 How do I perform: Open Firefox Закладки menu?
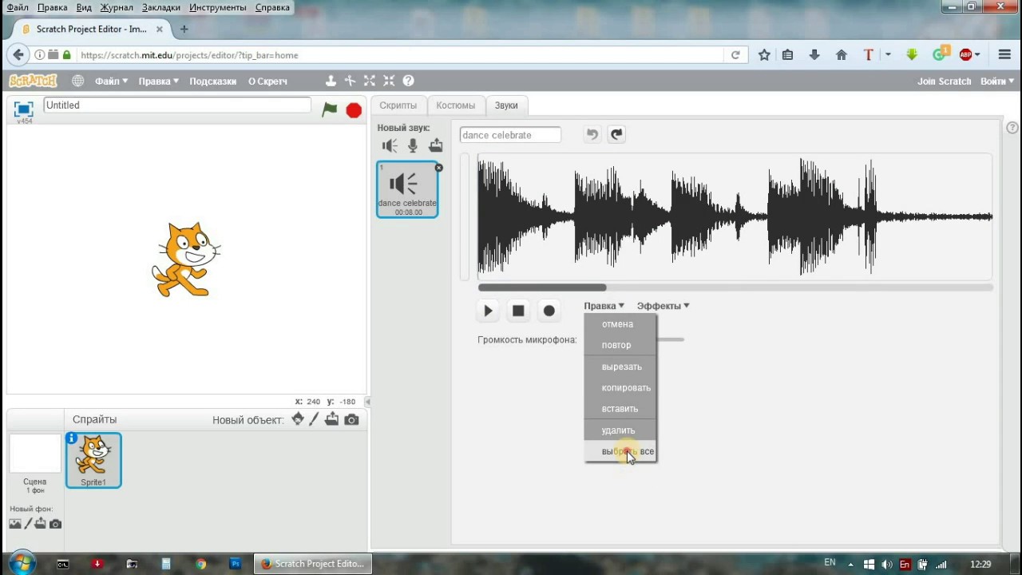coord(161,7)
